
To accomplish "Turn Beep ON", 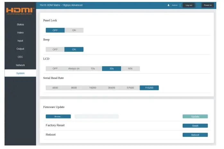I will coord(74,49).
